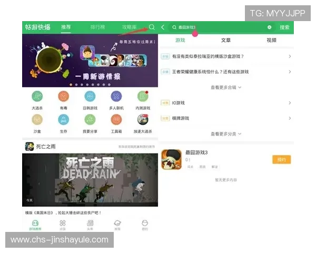Screen dimensions: 316x253
Task: Open the 多人联机 category icon
Action: (x=116, y=96)
